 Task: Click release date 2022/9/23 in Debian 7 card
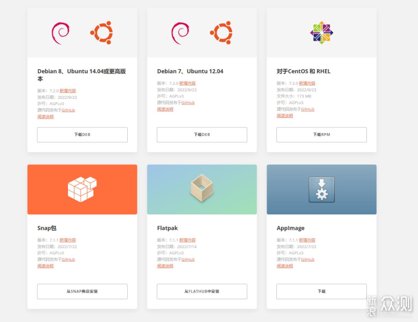[187, 90]
